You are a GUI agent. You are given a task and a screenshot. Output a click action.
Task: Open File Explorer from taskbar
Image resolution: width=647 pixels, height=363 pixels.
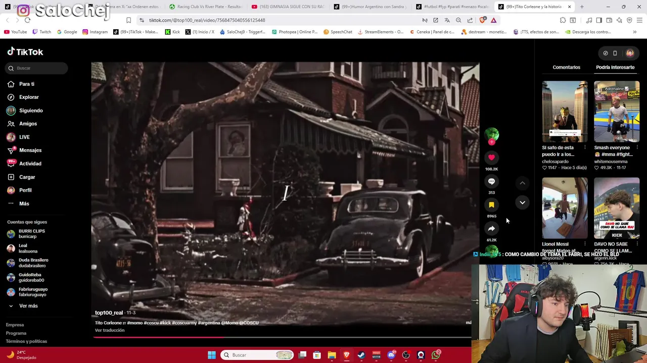tap(332, 355)
